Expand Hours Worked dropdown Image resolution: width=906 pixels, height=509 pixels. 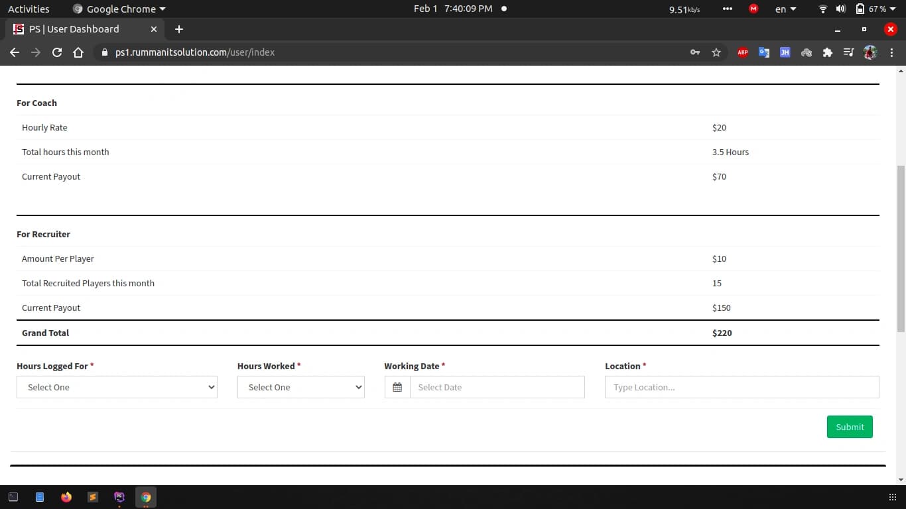tap(301, 387)
